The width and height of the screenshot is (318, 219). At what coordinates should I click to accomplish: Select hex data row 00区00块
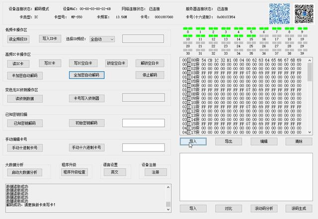[x=242, y=60]
